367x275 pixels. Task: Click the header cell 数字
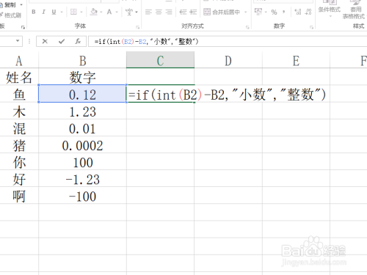(x=83, y=78)
